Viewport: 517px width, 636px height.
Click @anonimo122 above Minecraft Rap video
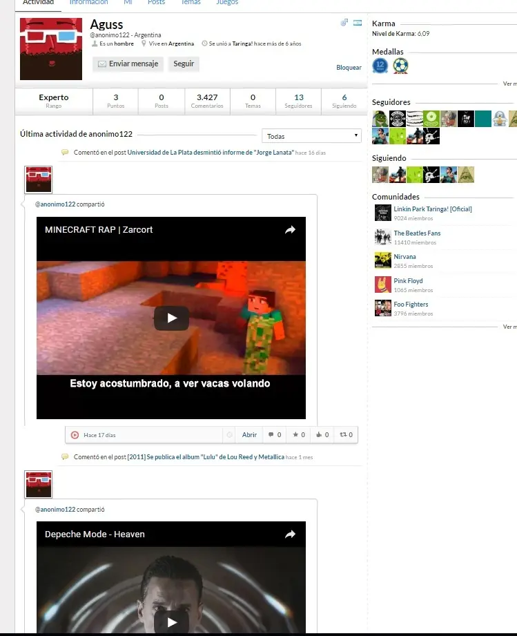(x=55, y=204)
